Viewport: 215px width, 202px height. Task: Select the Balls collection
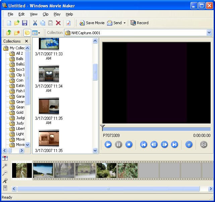[16, 59]
